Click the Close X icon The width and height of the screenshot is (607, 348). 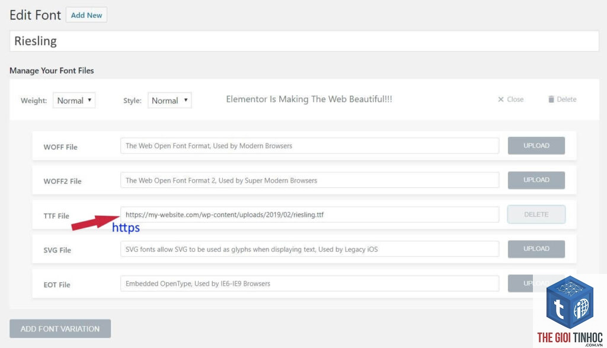click(500, 100)
